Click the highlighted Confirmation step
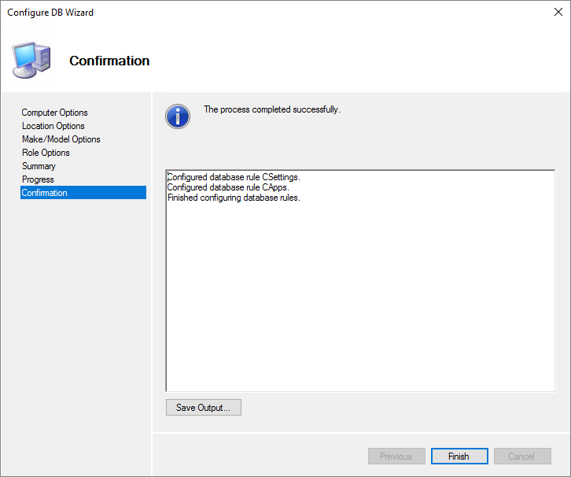This screenshot has width=571, height=477. (45, 193)
